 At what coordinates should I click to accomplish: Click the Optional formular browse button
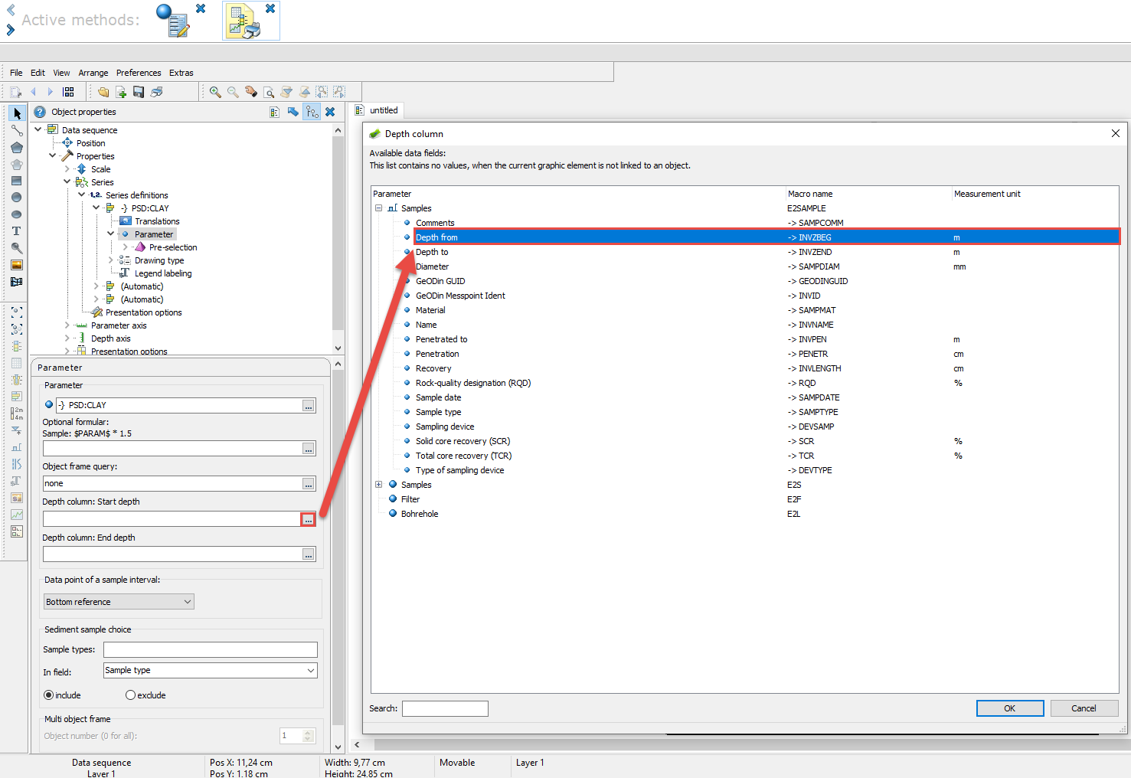(x=308, y=449)
